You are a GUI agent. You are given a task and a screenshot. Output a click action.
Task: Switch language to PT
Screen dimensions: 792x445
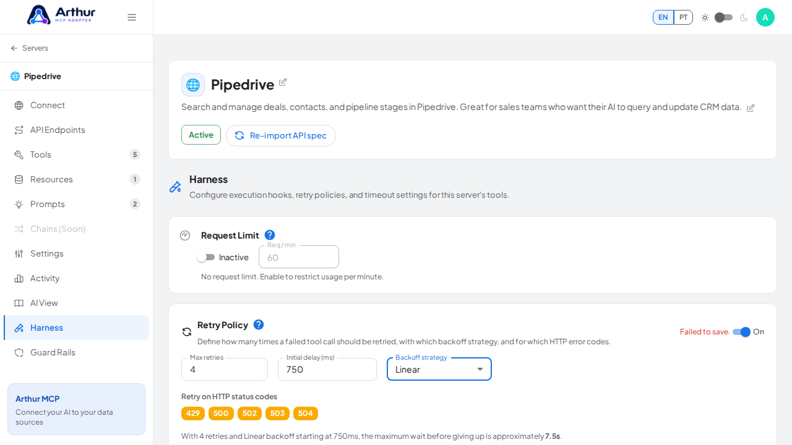tap(683, 17)
